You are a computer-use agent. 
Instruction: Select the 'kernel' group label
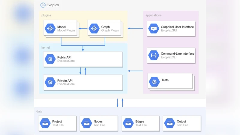click(x=46, y=47)
